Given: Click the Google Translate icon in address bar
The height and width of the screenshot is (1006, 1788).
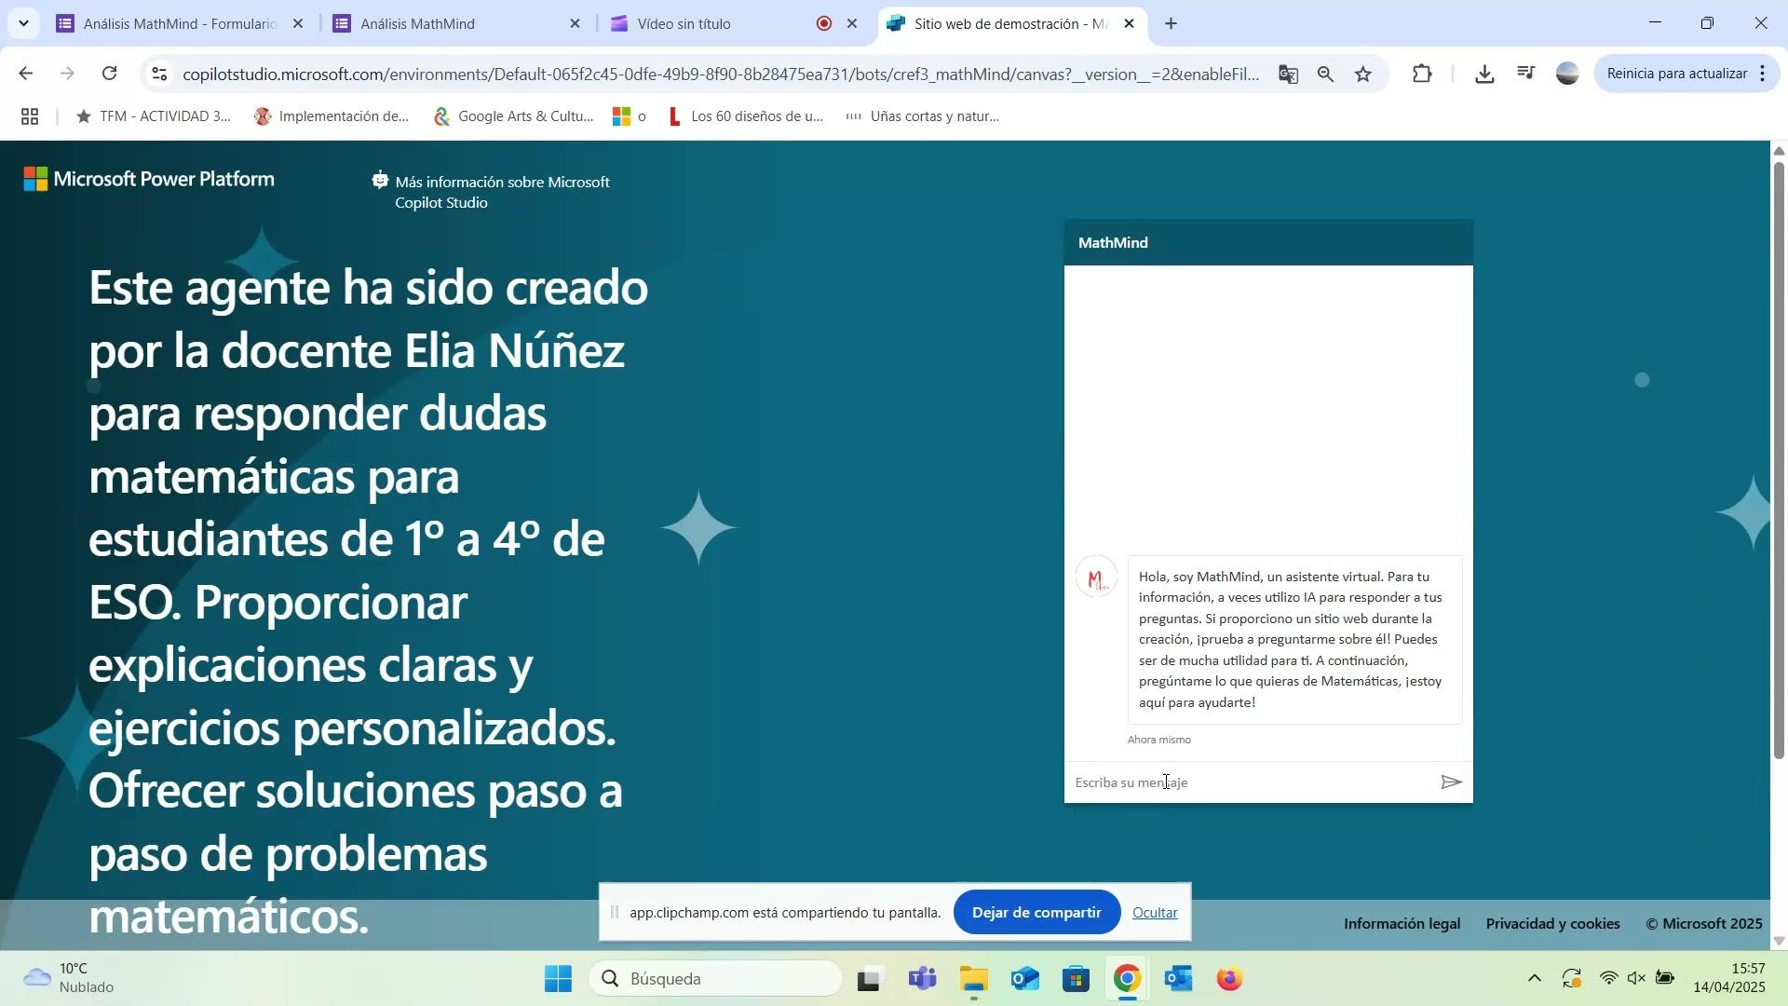Looking at the screenshot, I should [x=1289, y=75].
